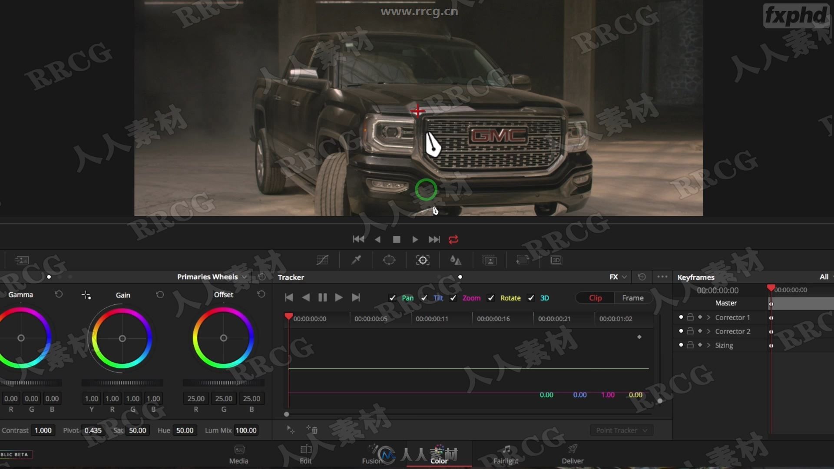Switch to the Deliver page

coord(573,454)
